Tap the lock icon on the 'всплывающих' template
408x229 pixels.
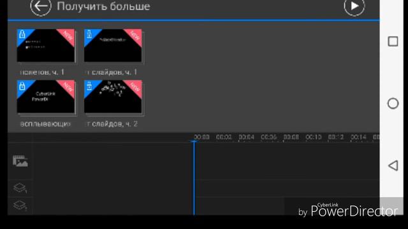click(22, 85)
